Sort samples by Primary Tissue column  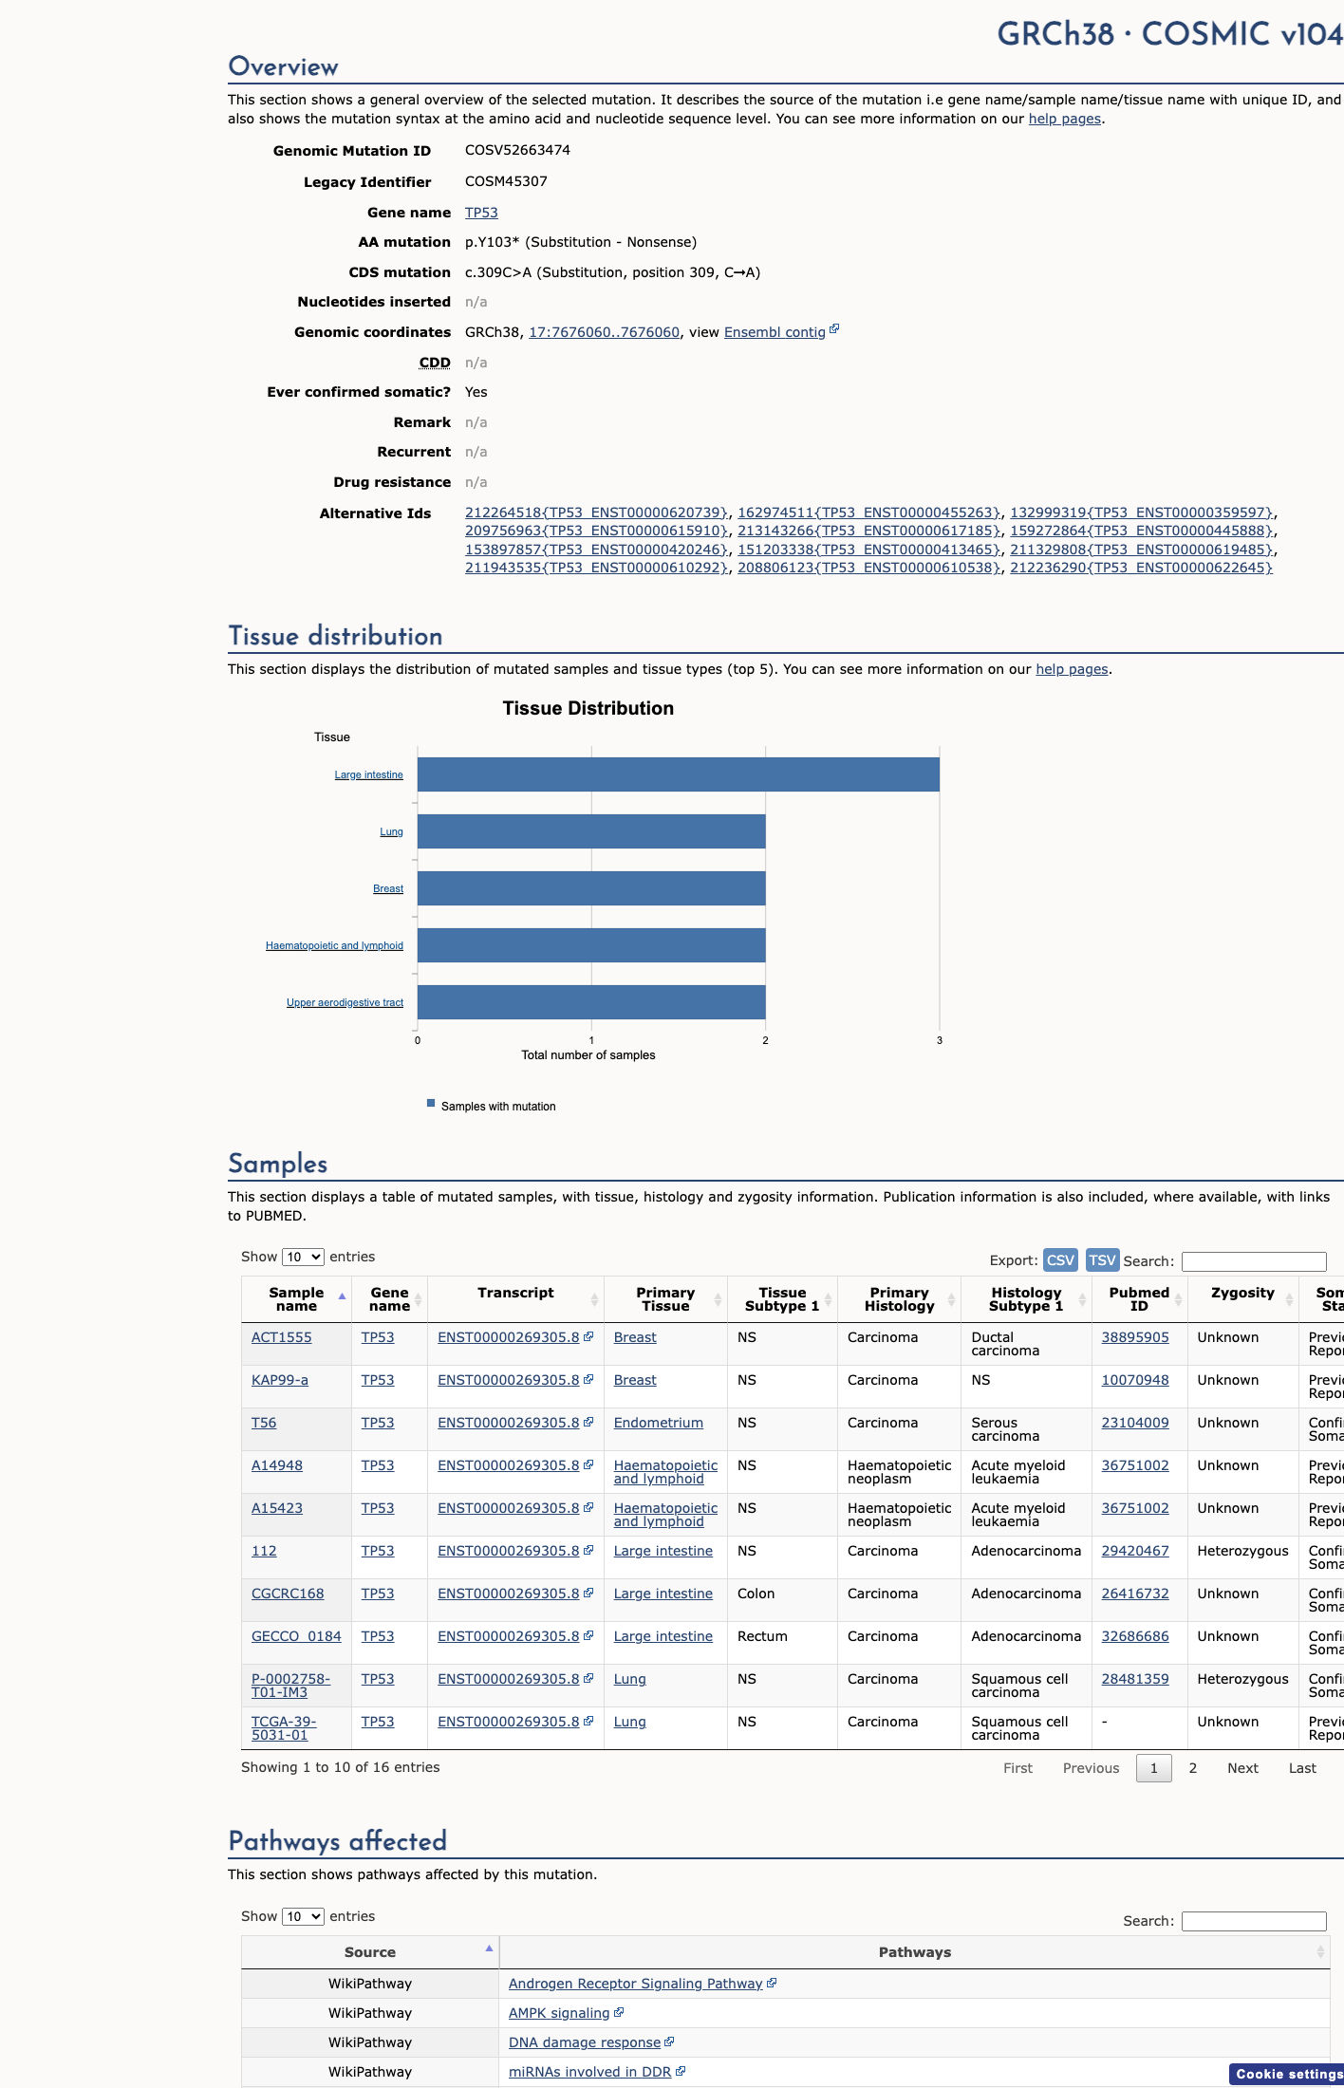pyautogui.click(x=665, y=1299)
